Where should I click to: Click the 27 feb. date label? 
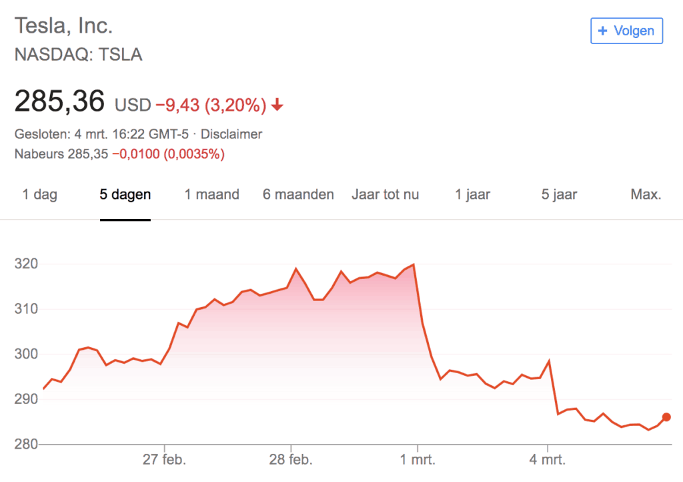click(164, 461)
